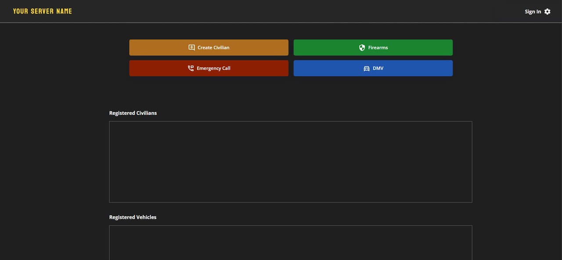Click inside the Registered Vehicles list box
Viewport: 562px width, 260px height.
pyautogui.click(x=291, y=243)
